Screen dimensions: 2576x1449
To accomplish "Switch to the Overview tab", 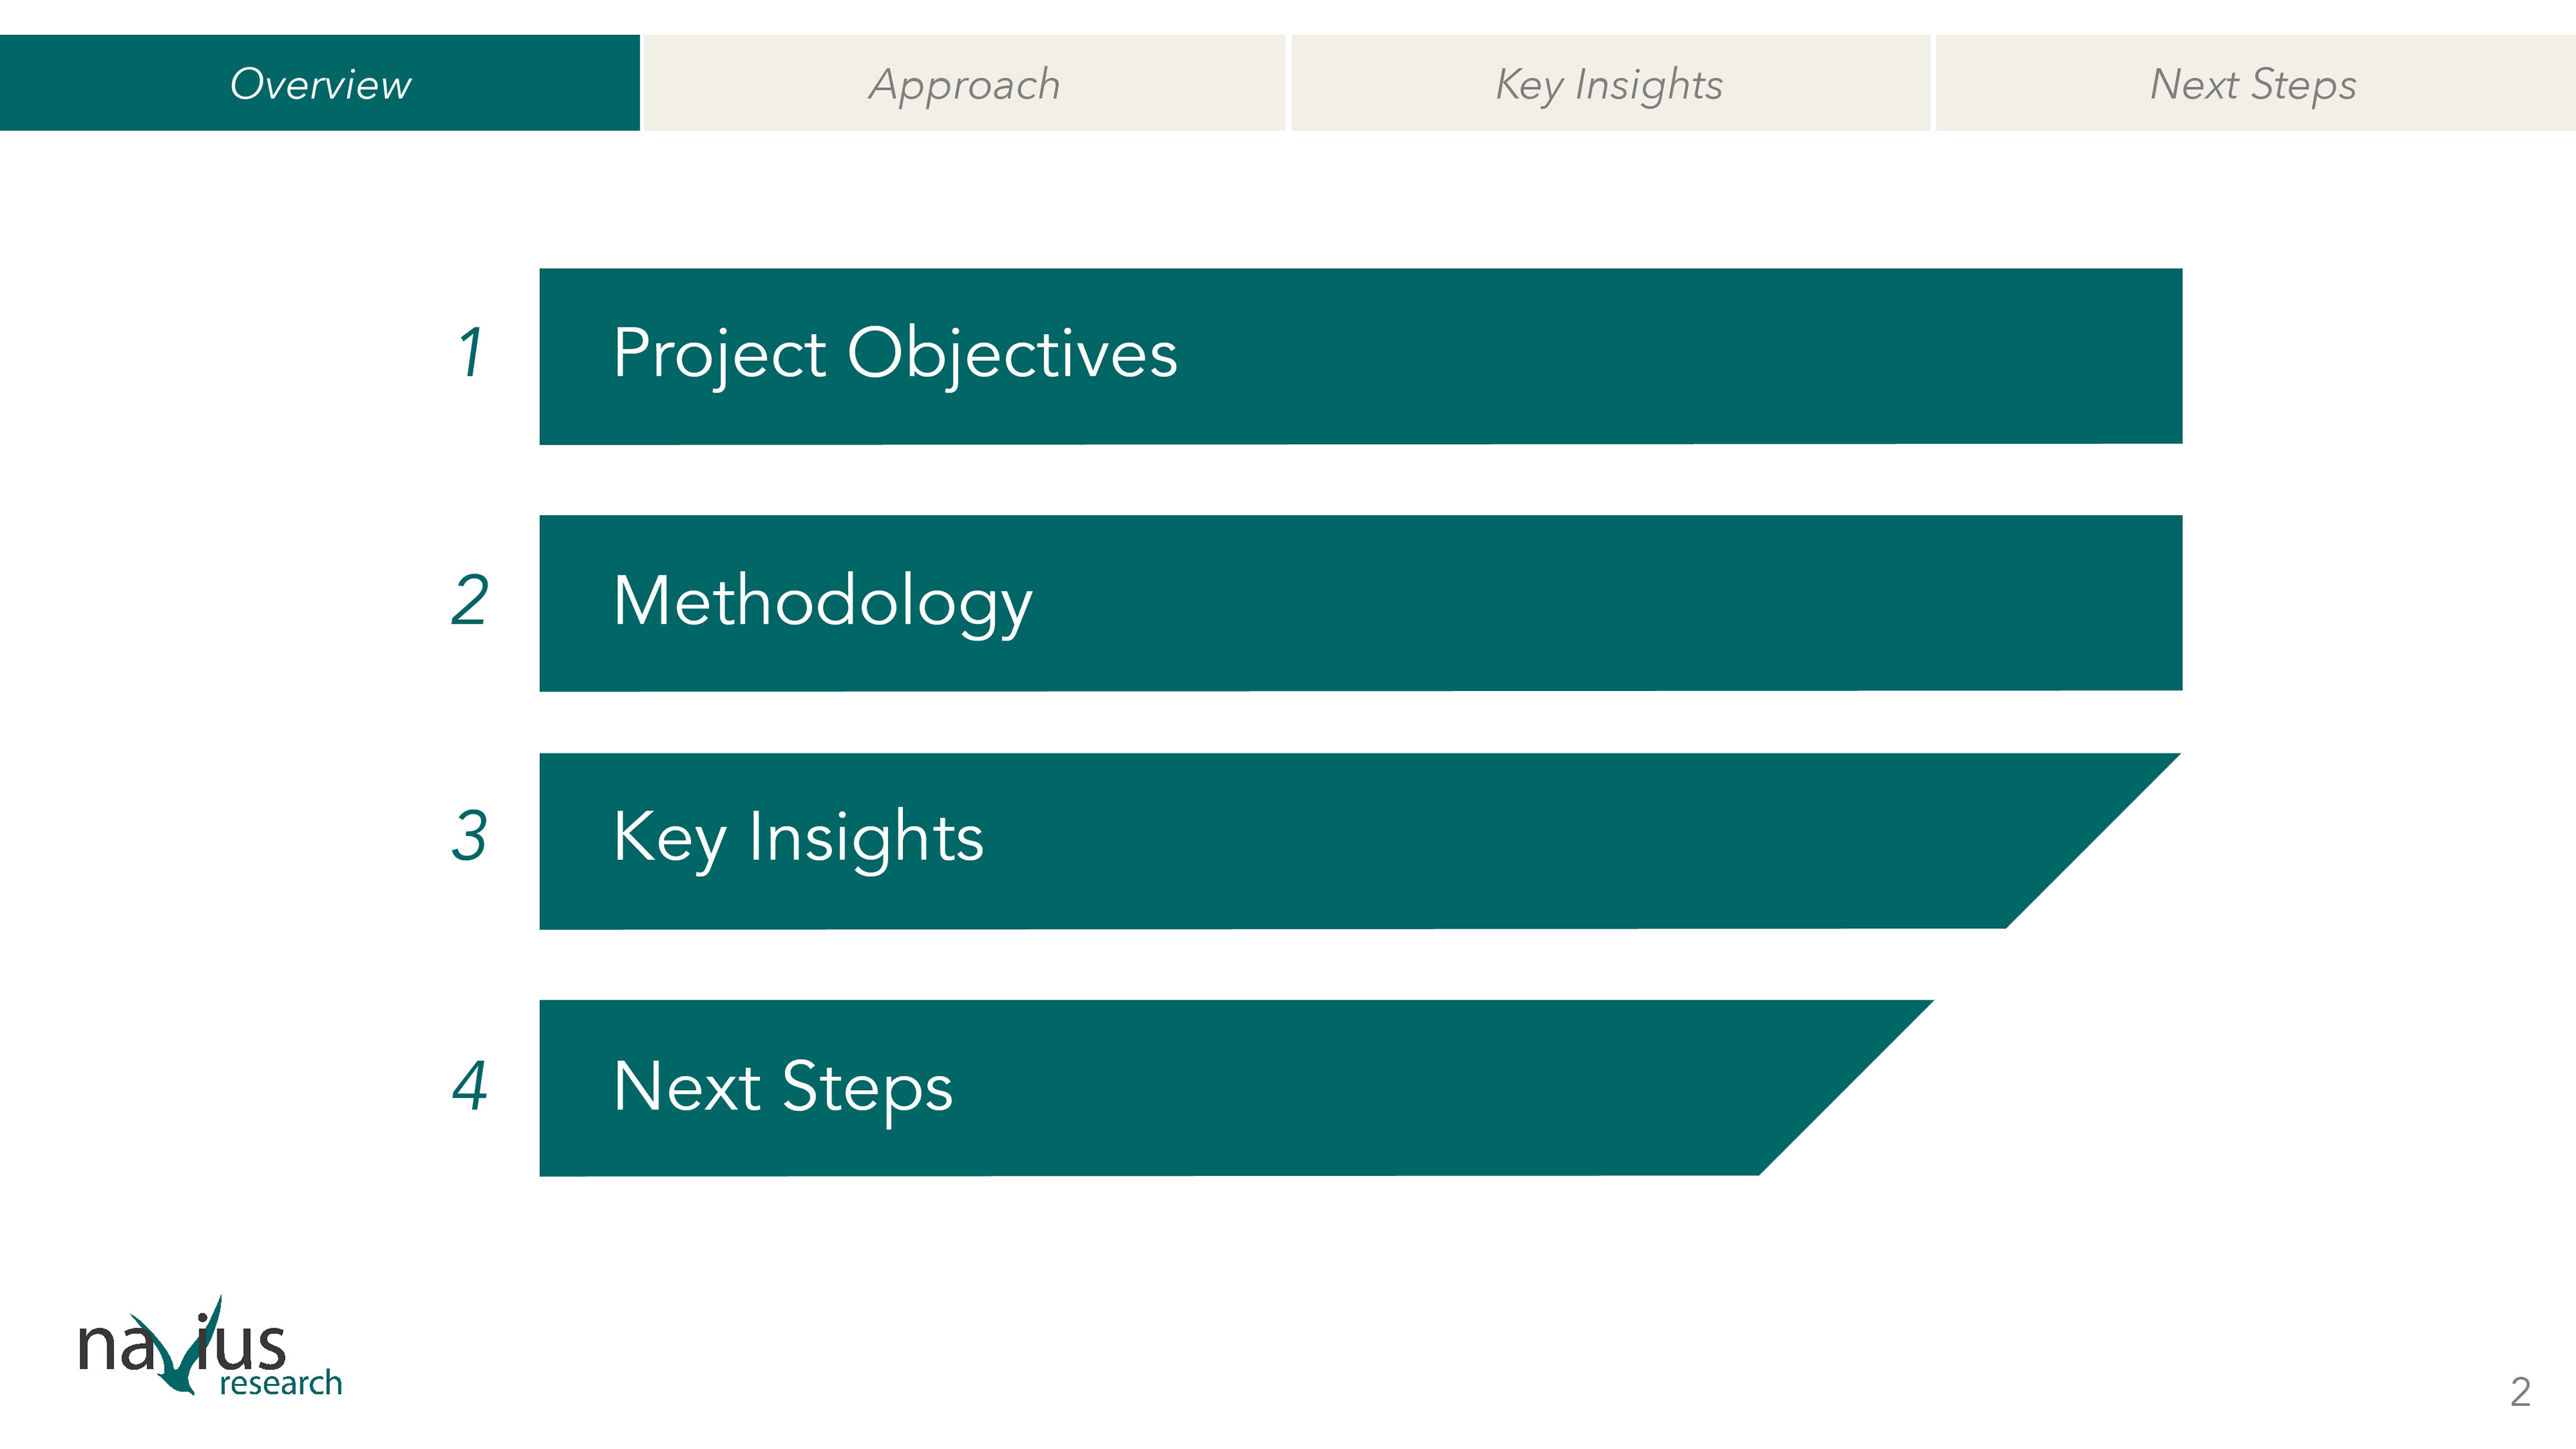I will coord(320,84).
